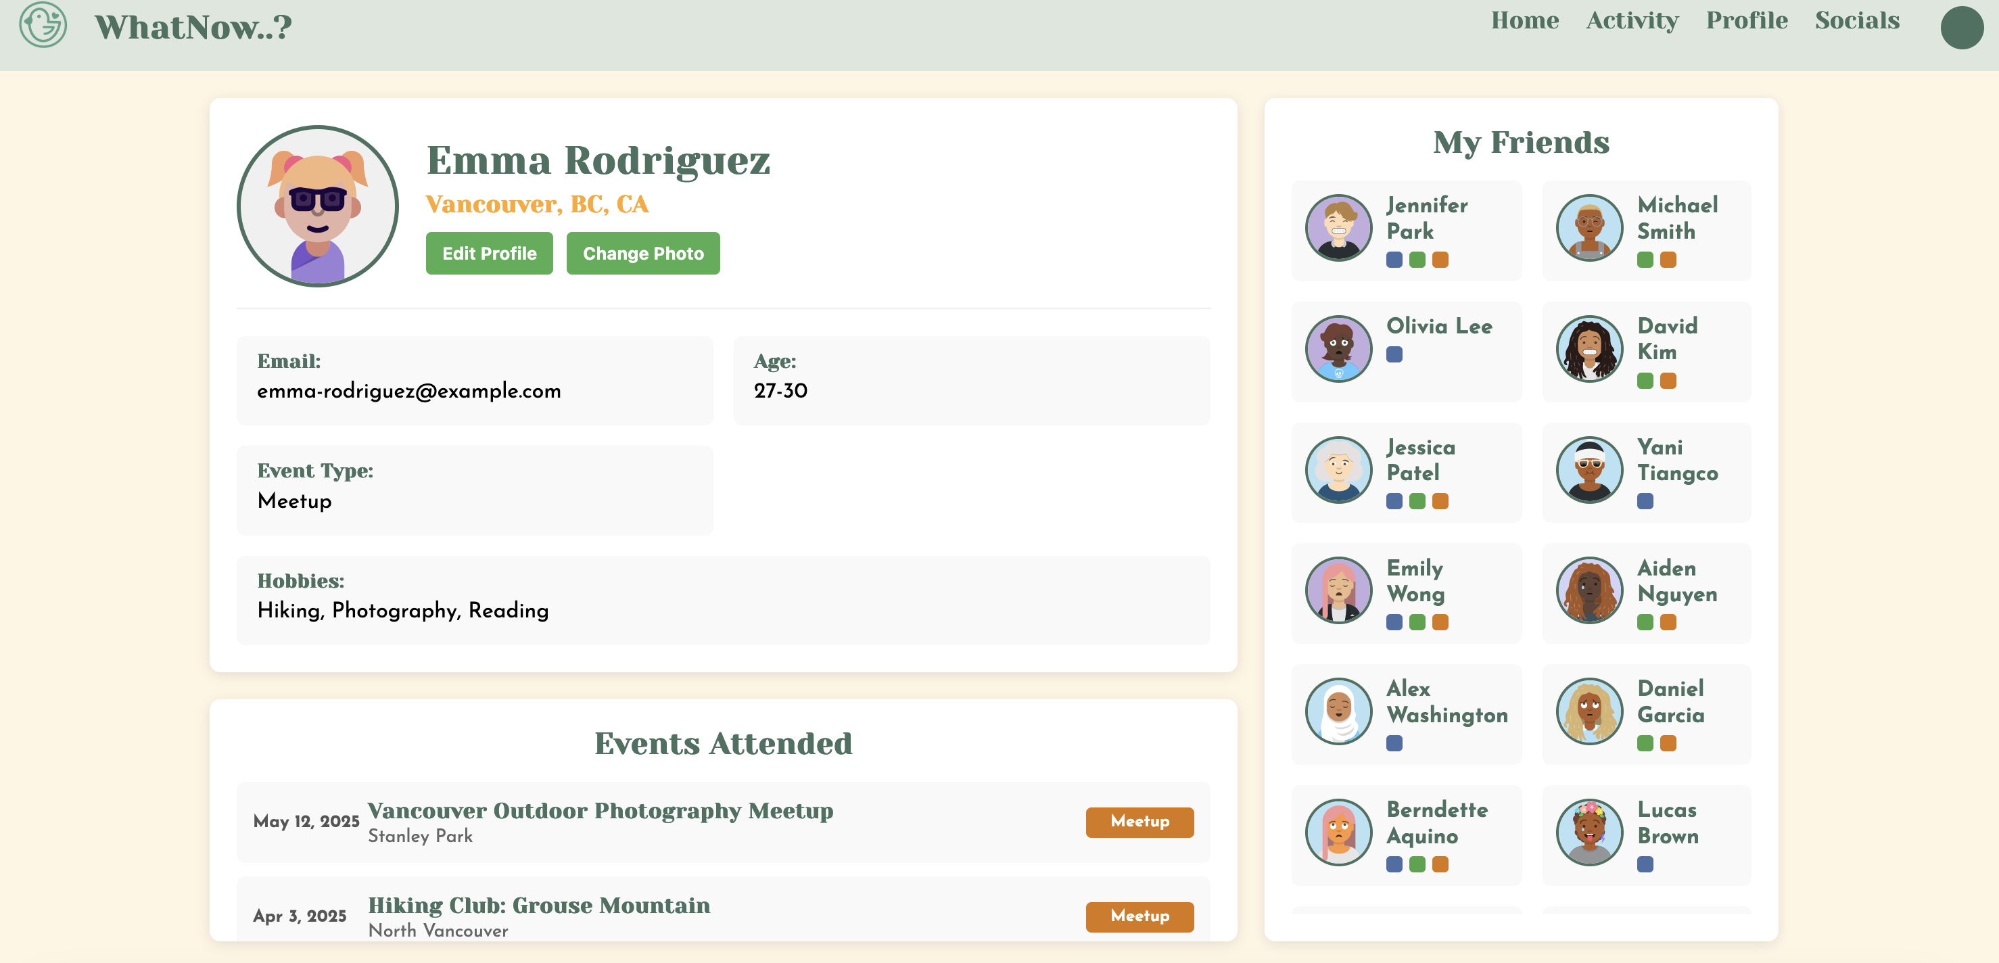Navigate to Socials
1999x963 pixels.
click(x=1856, y=21)
